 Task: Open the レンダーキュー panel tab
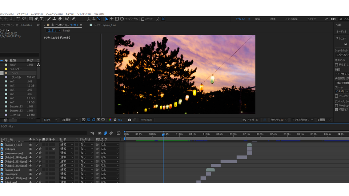pyautogui.click(x=8, y=126)
